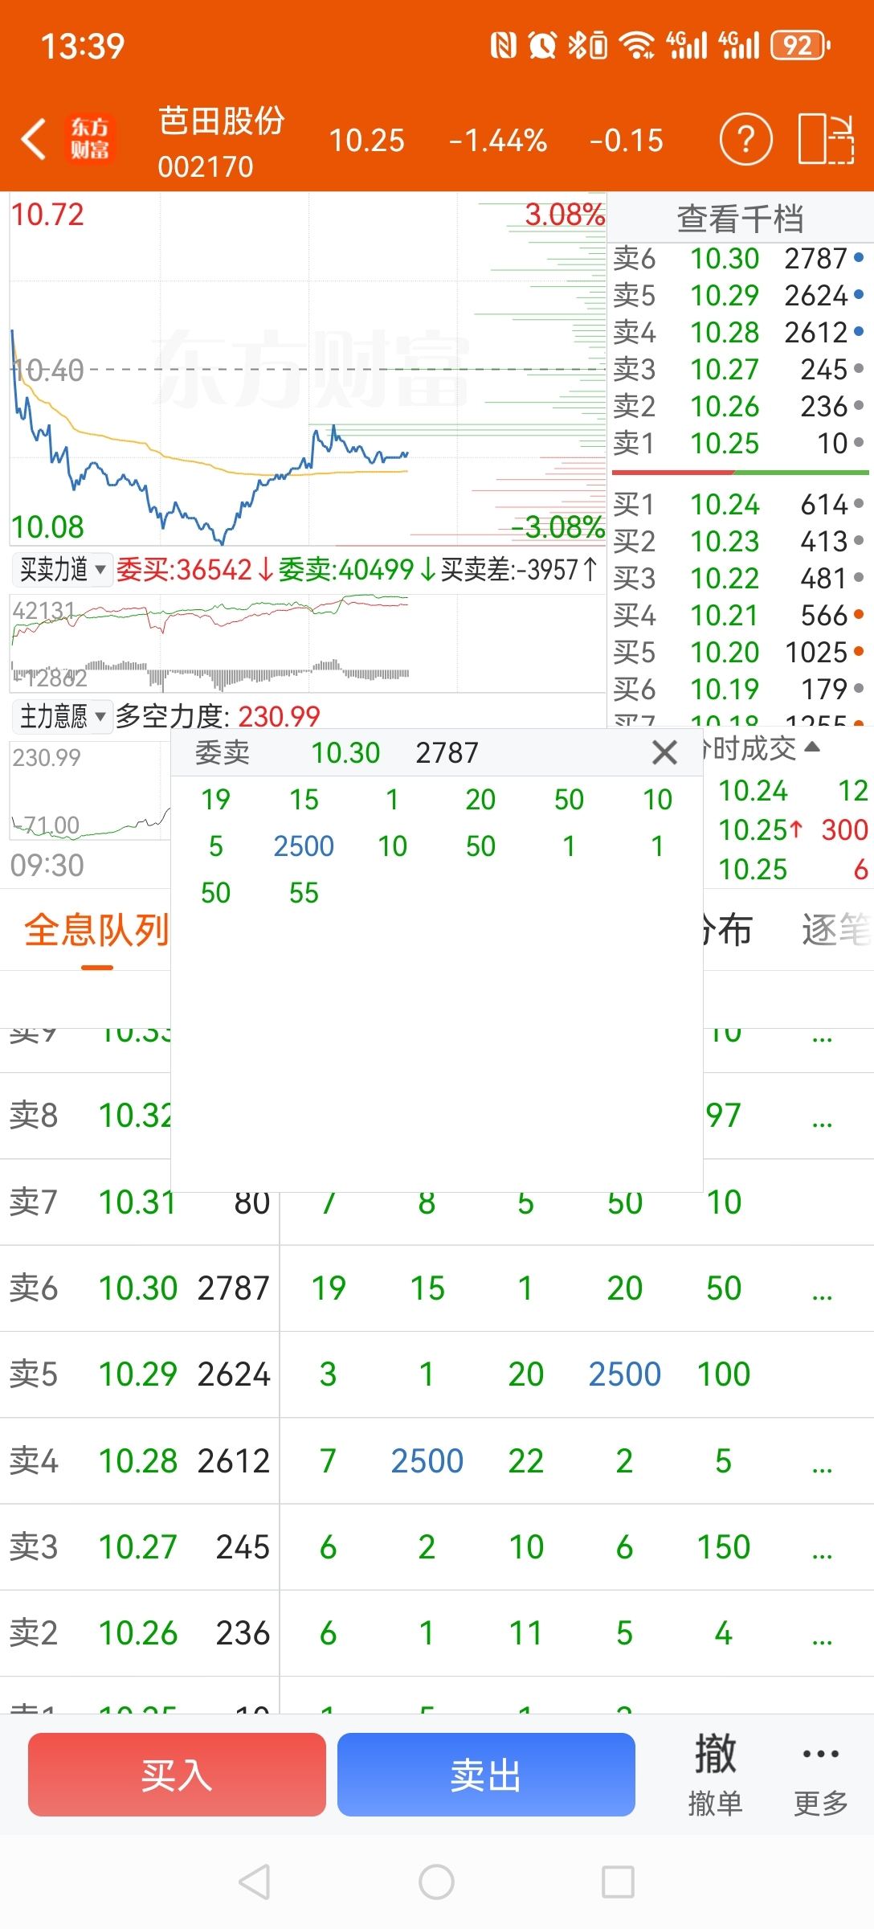Tap the 买入 buy button
The image size is (874, 1929).
tap(177, 1774)
